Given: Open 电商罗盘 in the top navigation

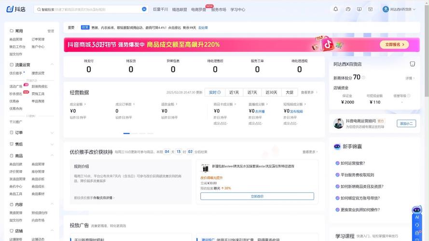Looking at the screenshot, I should coord(199,9).
